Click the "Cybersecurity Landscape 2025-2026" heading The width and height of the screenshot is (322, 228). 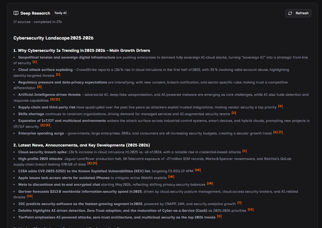click(54, 38)
